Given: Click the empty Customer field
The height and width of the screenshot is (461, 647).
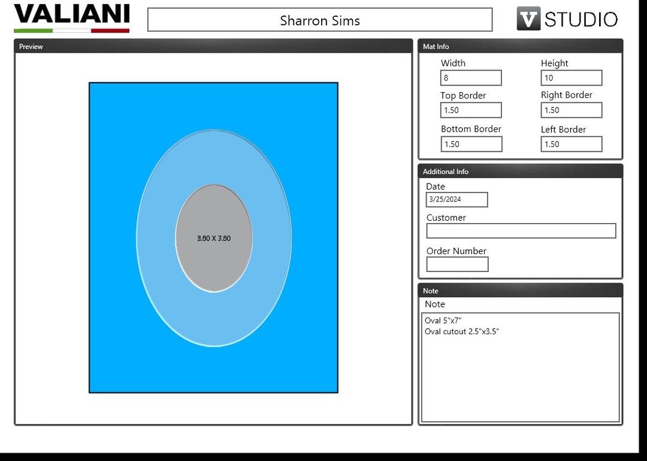Looking at the screenshot, I should click(521, 231).
